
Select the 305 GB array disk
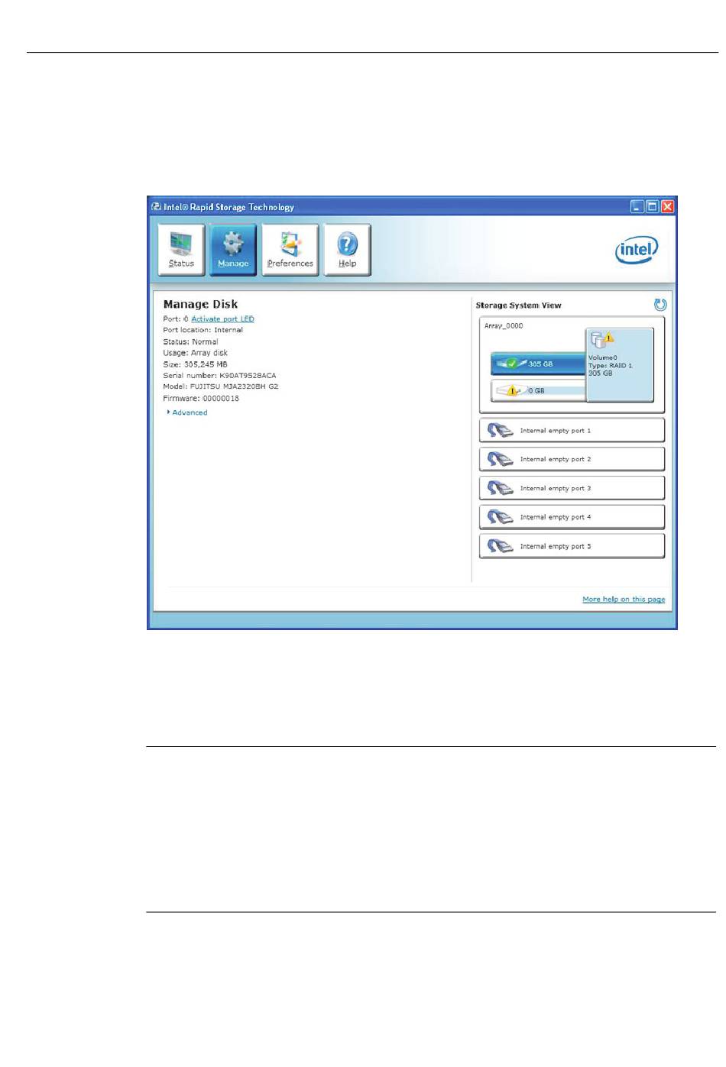(x=538, y=364)
